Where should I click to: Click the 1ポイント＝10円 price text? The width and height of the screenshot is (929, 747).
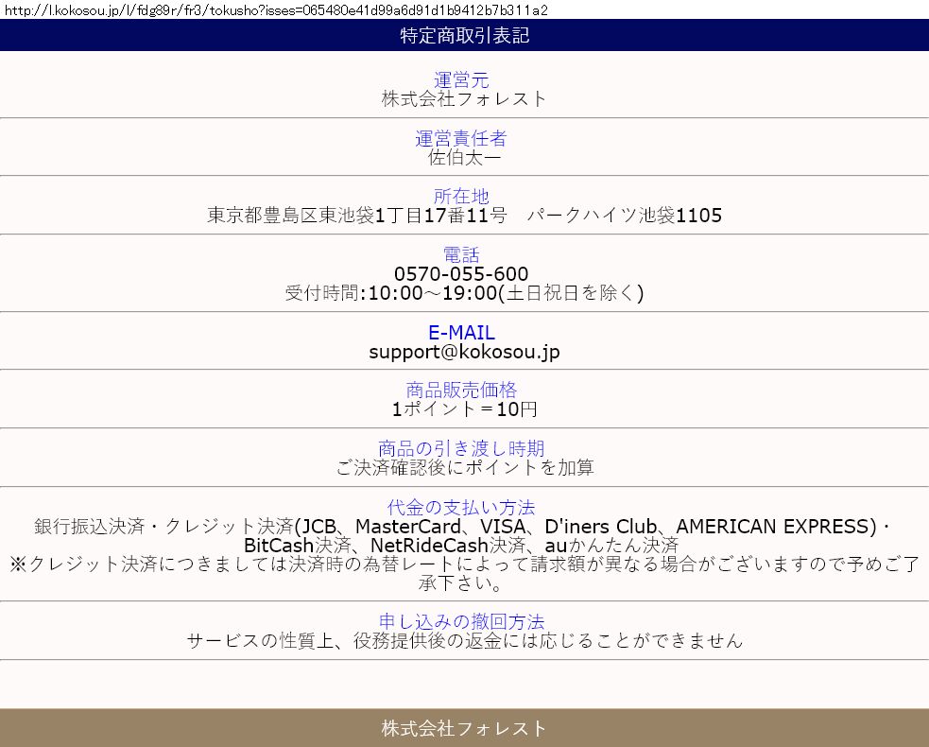click(x=464, y=409)
